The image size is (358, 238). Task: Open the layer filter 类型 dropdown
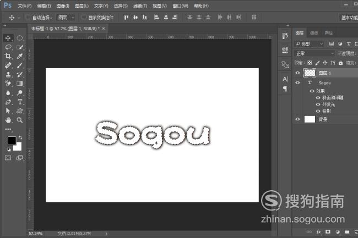pyautogui.click(x=309, y=44)
